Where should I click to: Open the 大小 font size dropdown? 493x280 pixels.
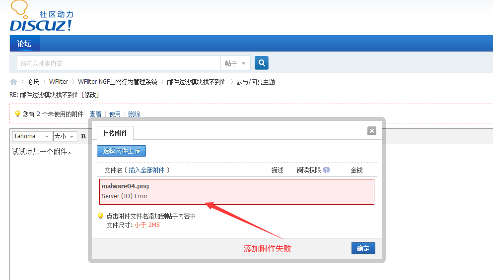(x=65, y=136)
